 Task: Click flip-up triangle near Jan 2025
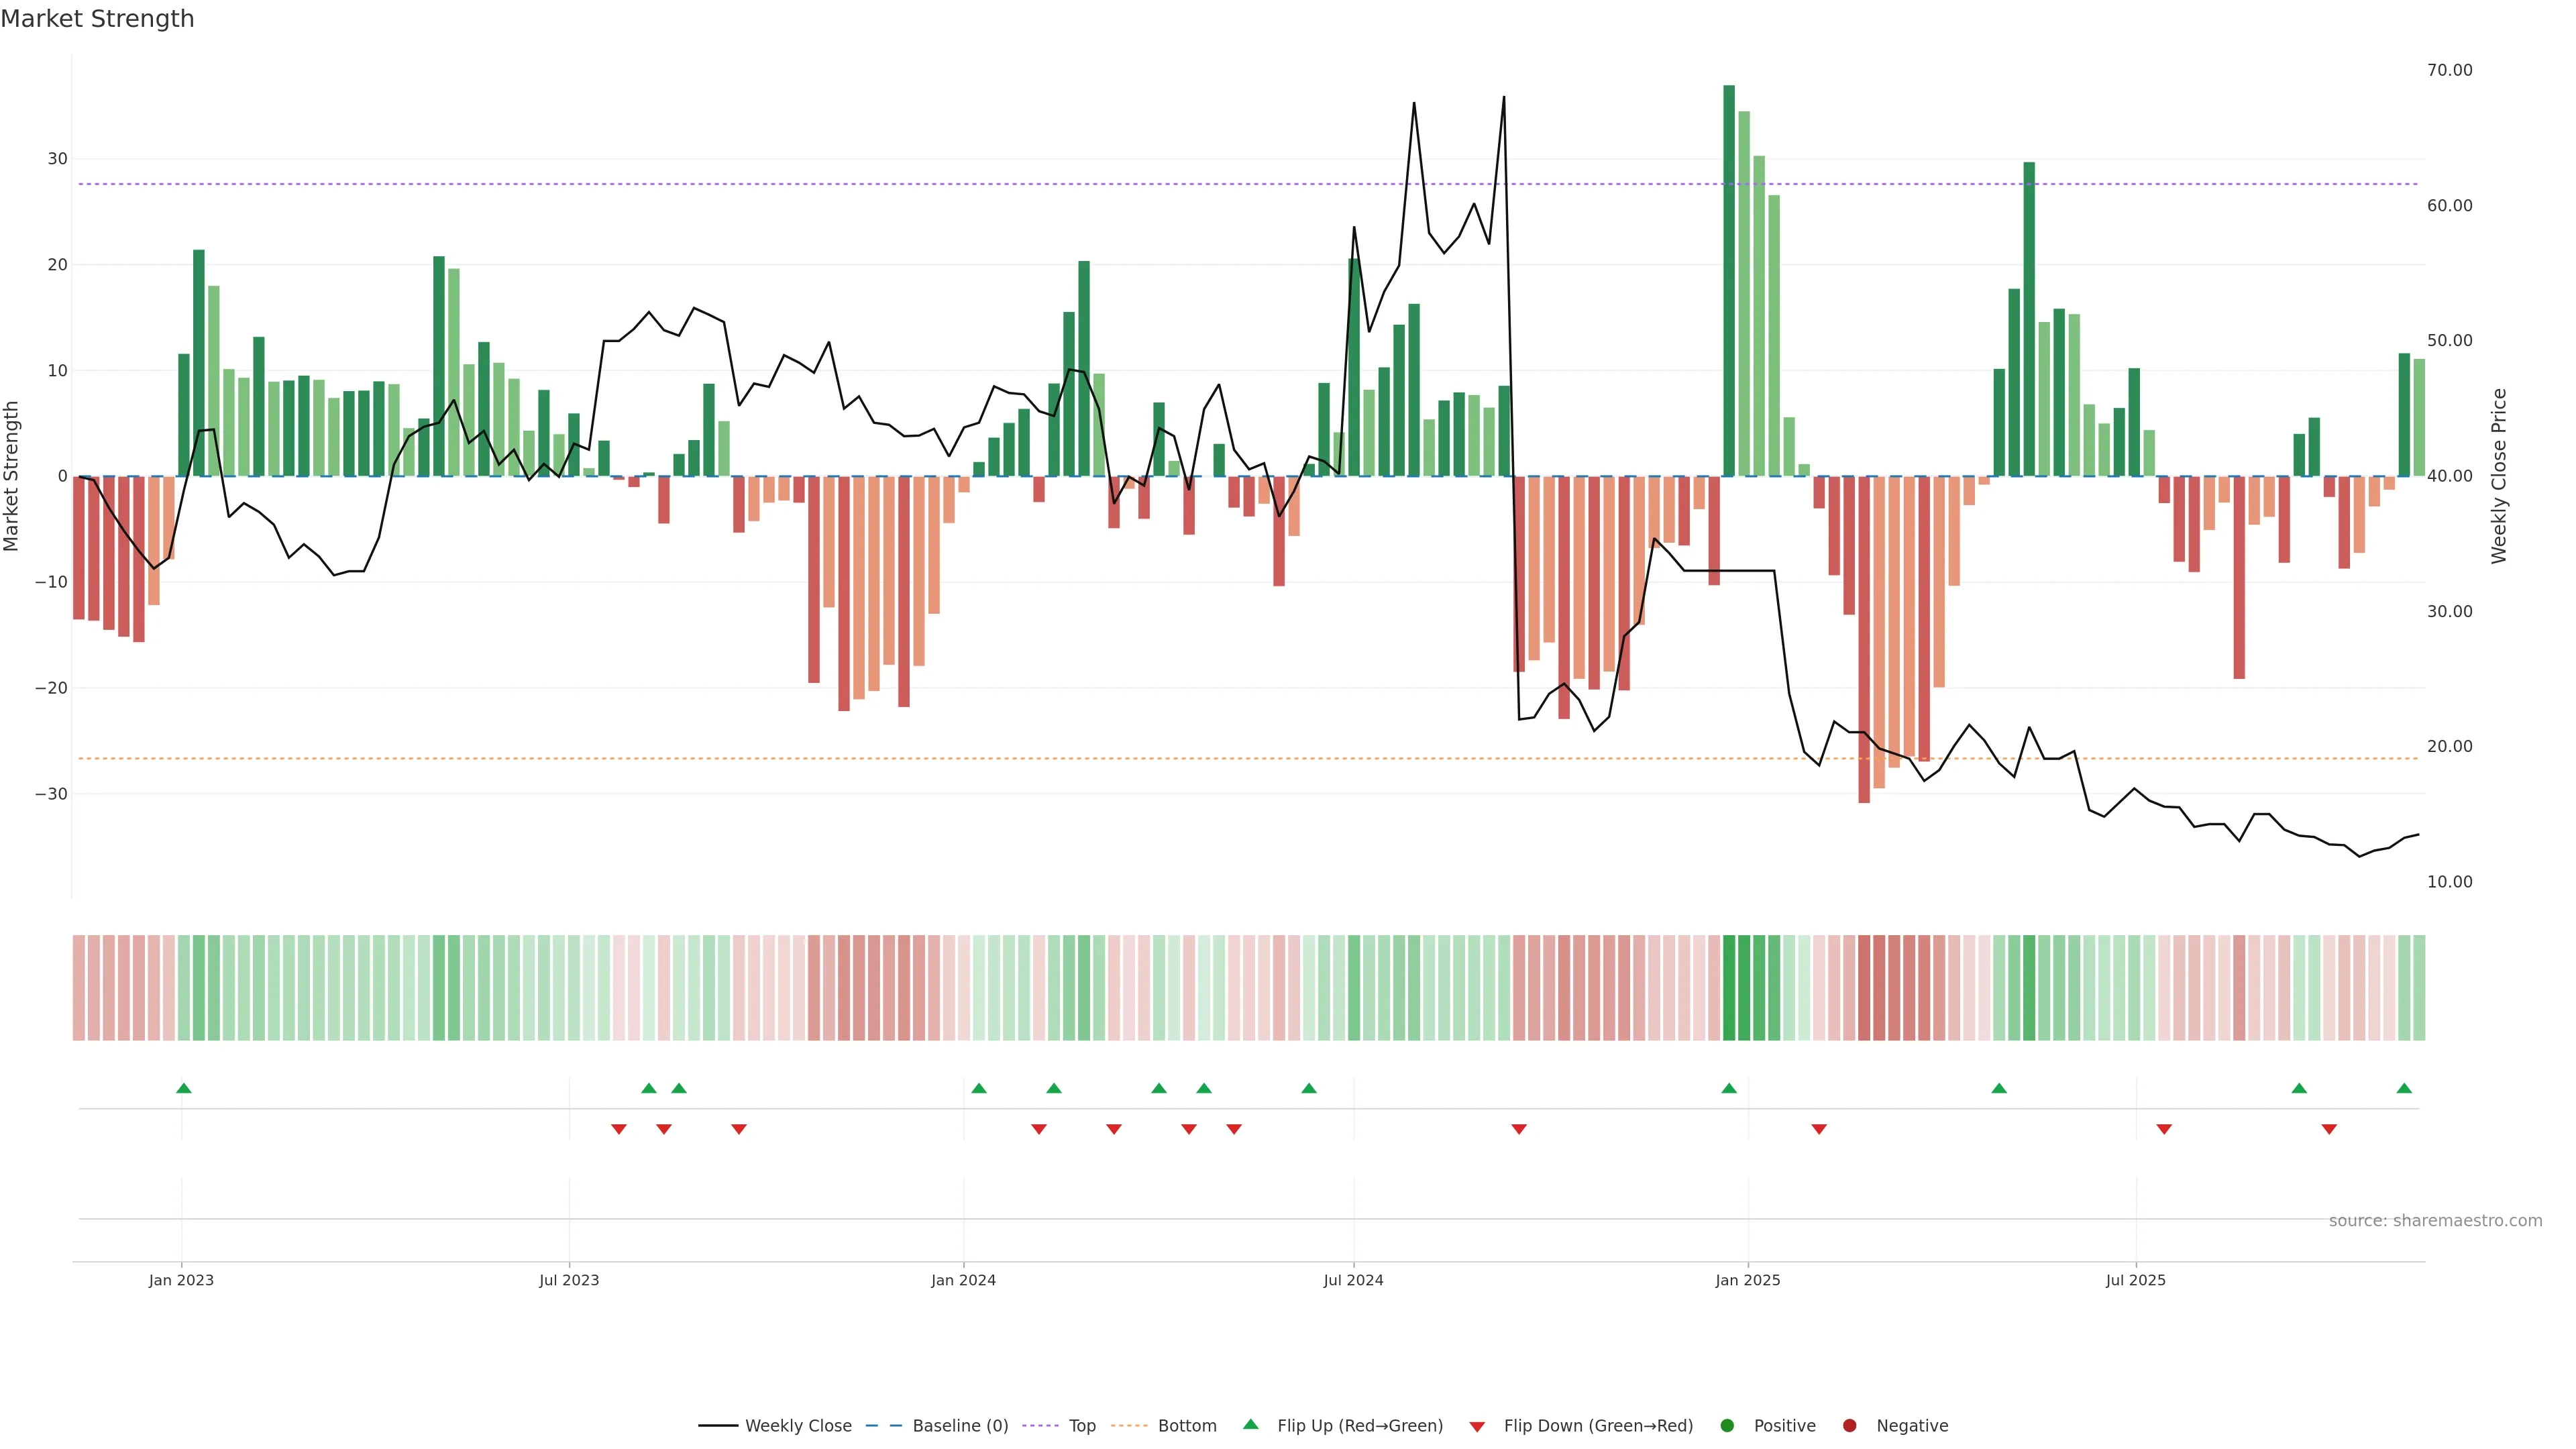coord(1729,1088)
